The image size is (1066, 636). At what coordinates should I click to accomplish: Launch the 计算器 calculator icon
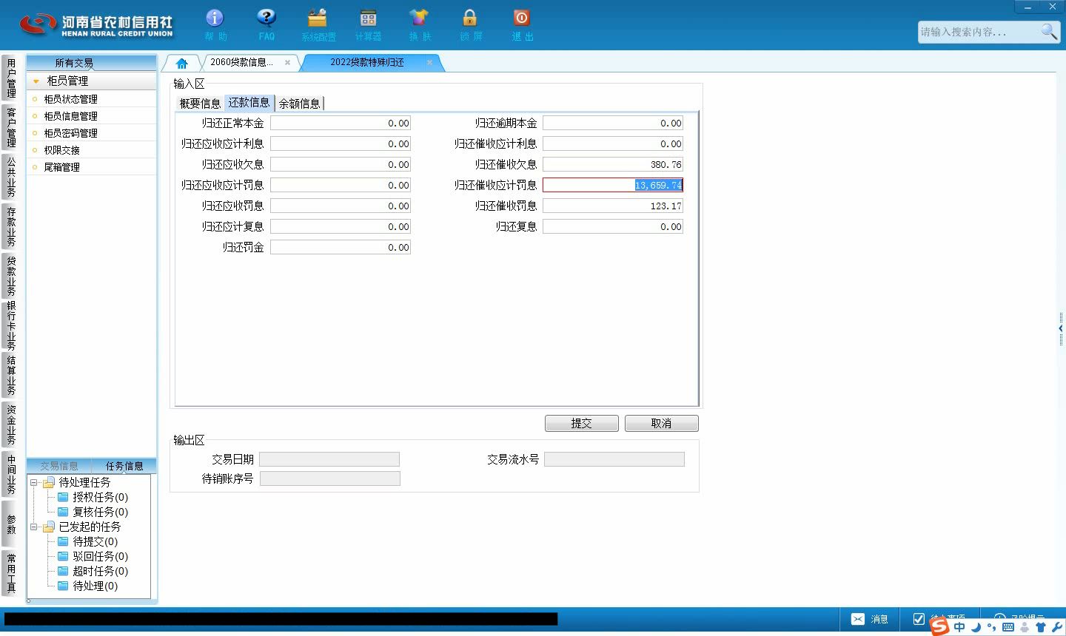coord(368,18)
